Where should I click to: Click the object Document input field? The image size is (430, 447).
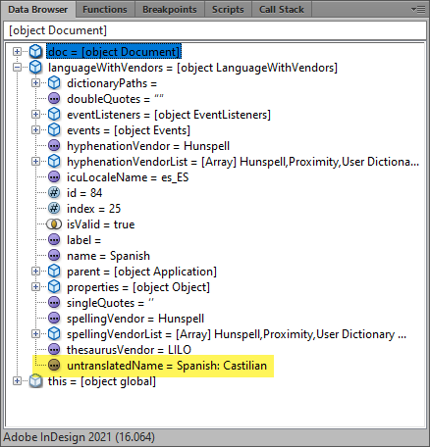(215, 30)
